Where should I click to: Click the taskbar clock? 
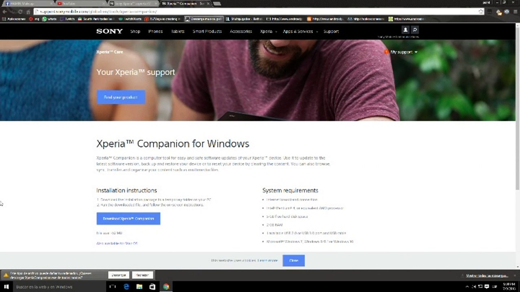click(509, 287)
